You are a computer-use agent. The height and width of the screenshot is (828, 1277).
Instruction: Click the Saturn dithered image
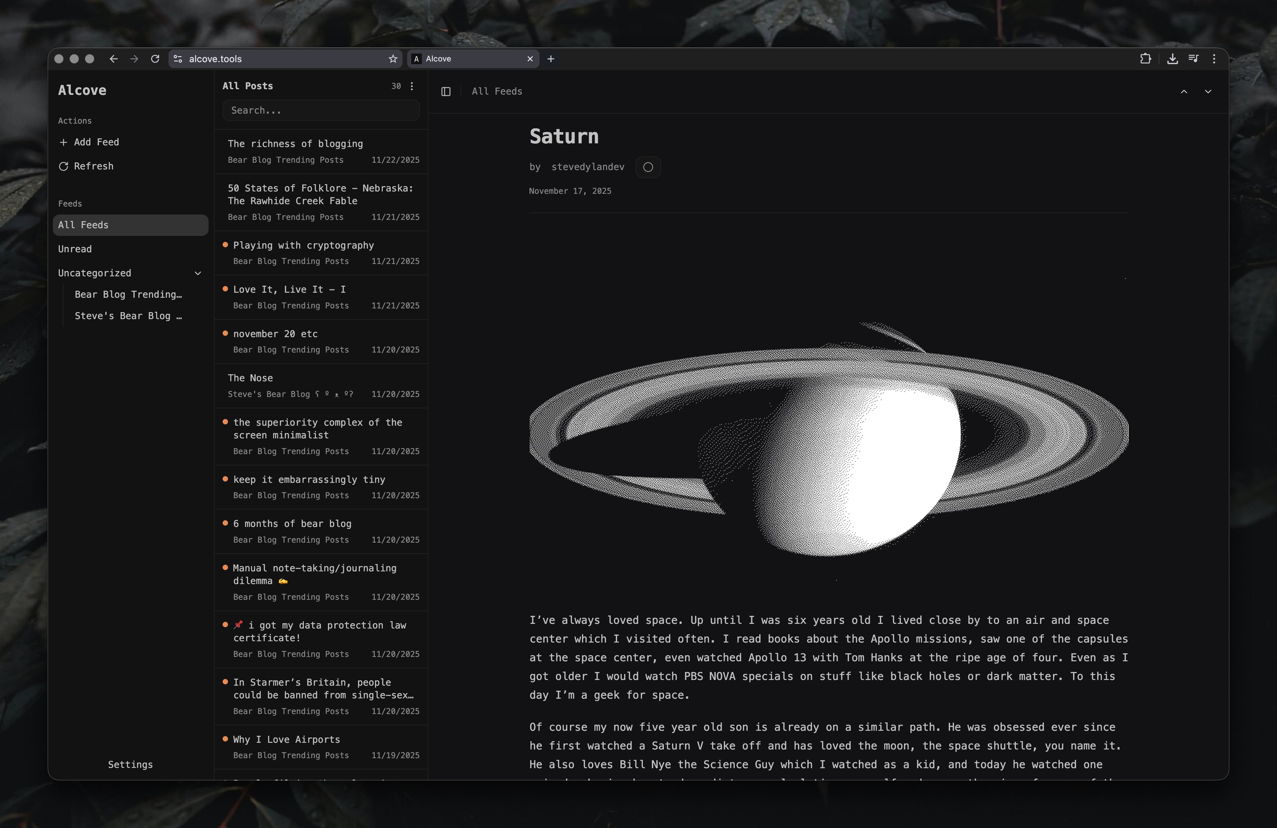point(828,440)
